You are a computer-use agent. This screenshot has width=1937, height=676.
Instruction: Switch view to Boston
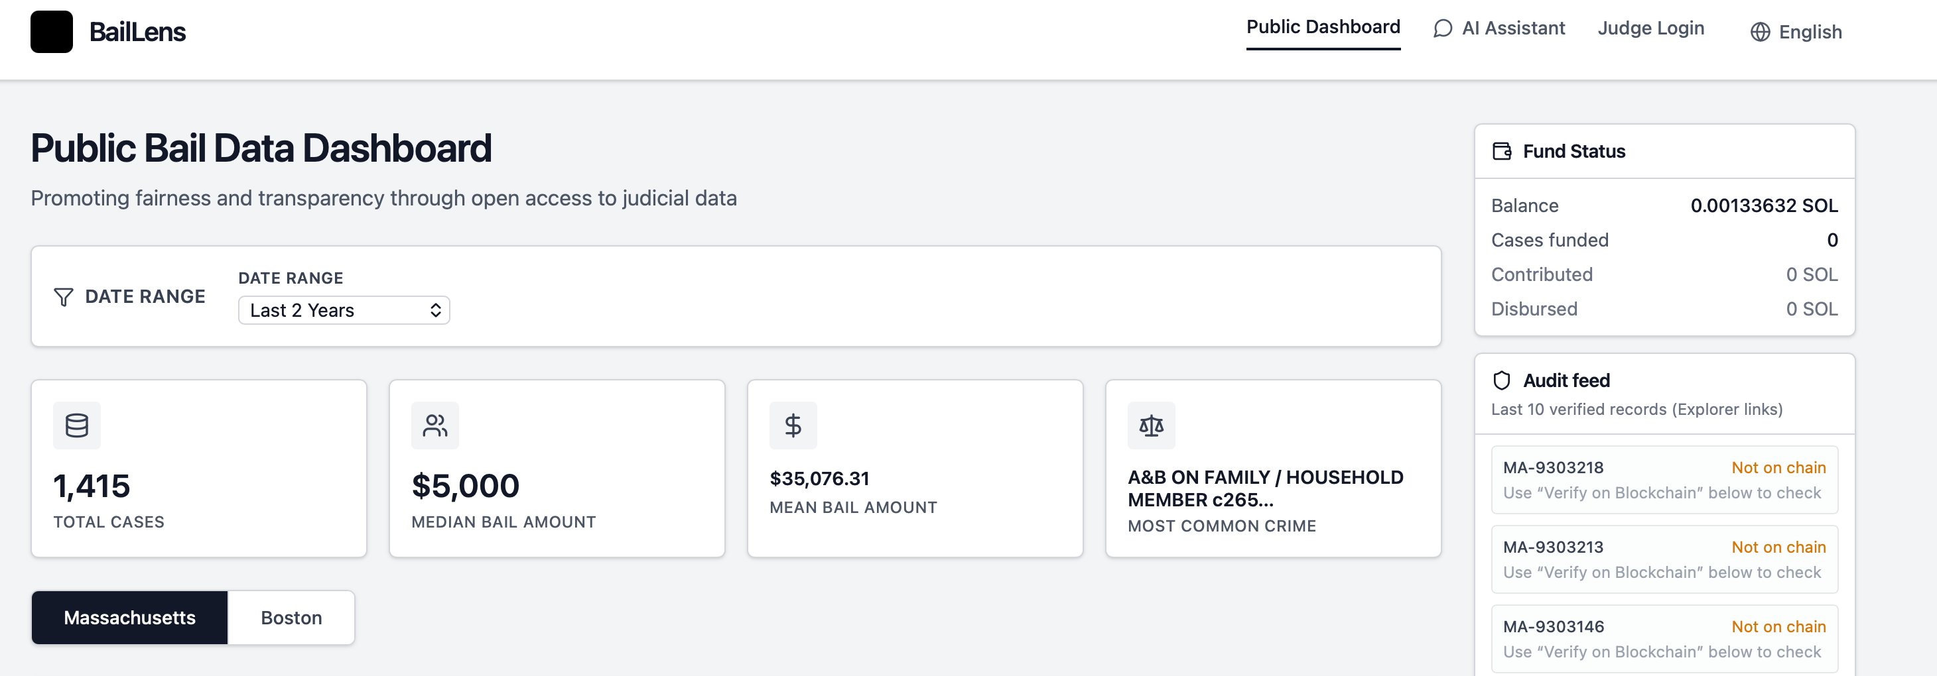click(291, 618)
